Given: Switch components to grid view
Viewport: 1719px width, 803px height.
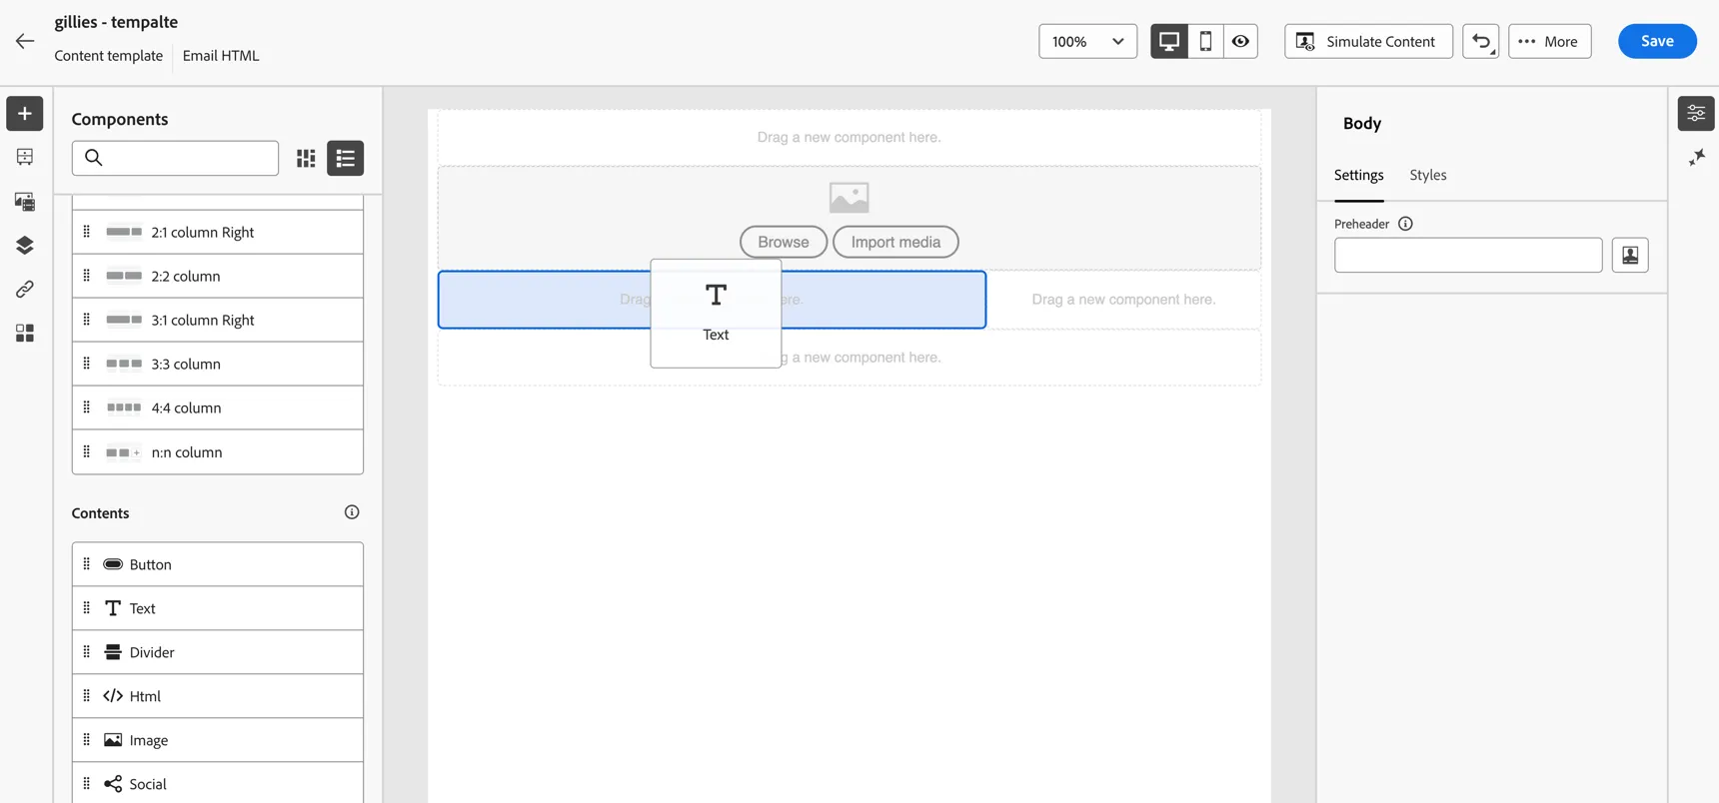Looking at the screenshot, I should [x=306, y=158].
